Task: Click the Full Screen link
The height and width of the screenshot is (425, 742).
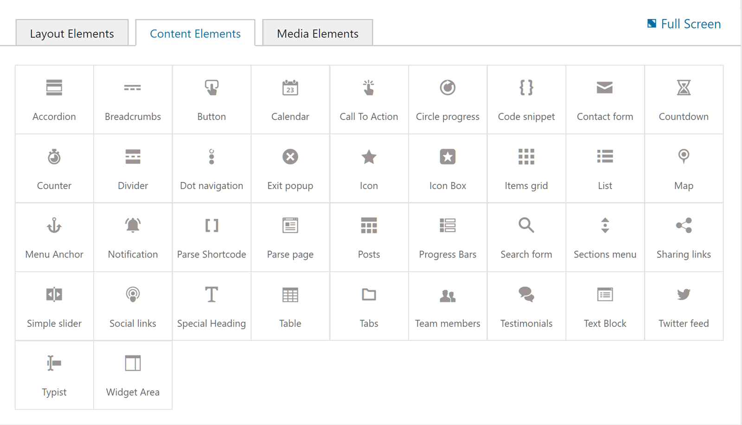Action: click(x=684, y=24)
